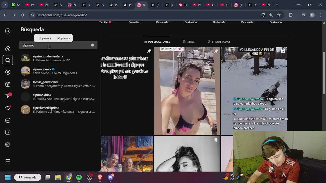Open elprimo_indumentaria search result

pos(58,58)
